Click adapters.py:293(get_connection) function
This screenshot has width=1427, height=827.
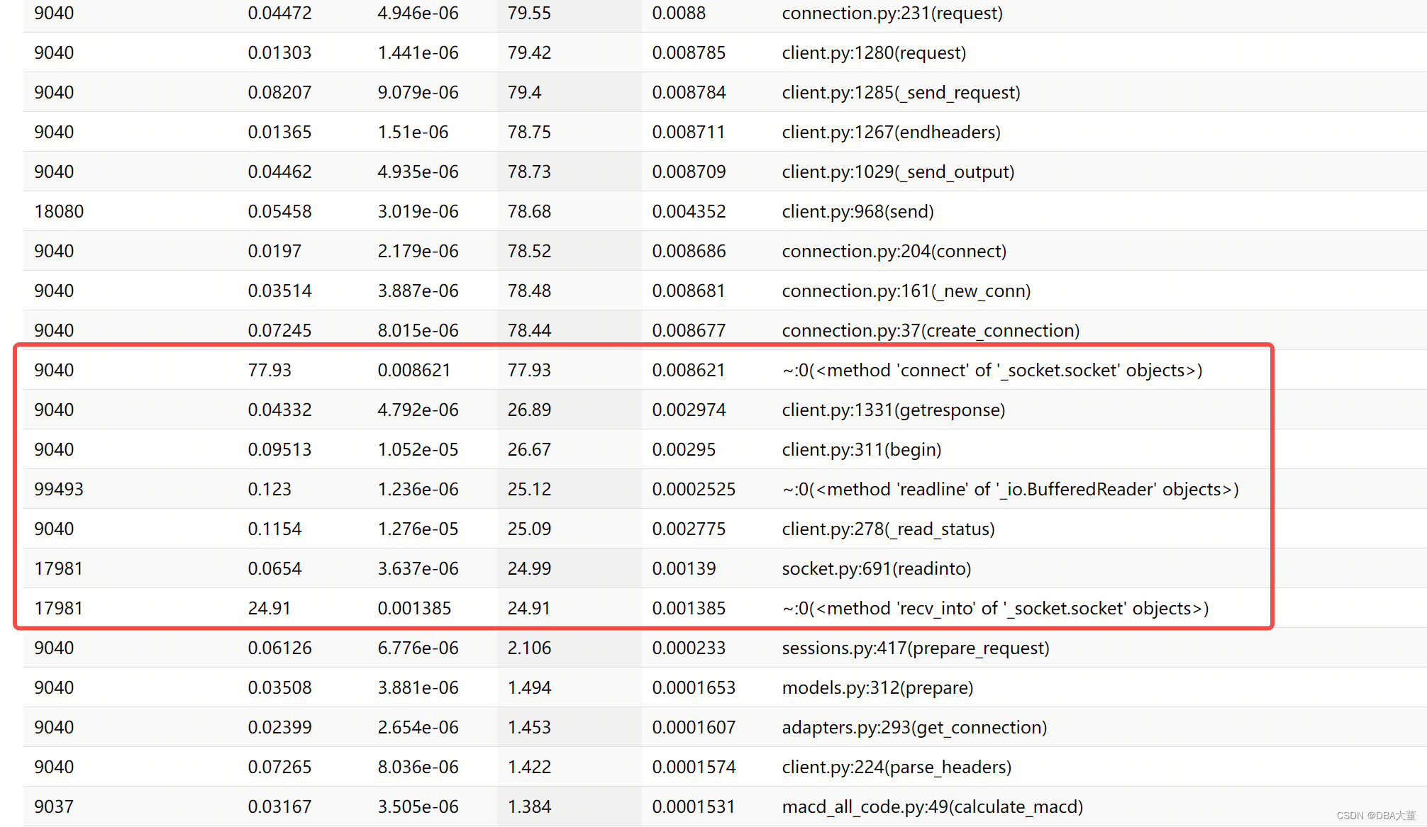coord(914,727)
